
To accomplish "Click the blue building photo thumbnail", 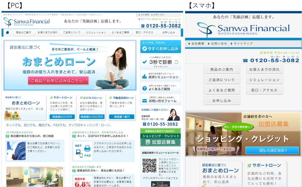I will click(16, 151).
